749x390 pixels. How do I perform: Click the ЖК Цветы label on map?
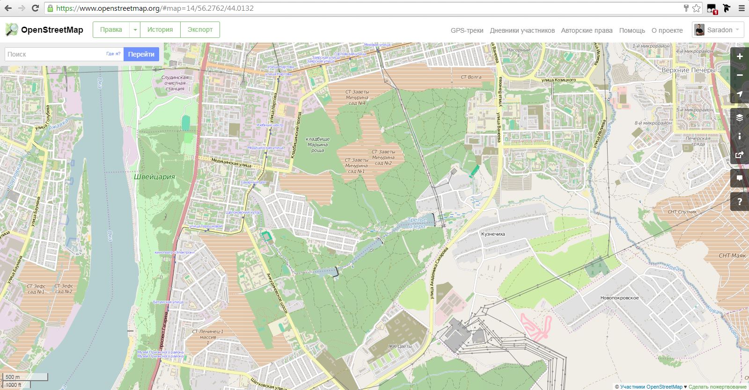pos(400,347)
